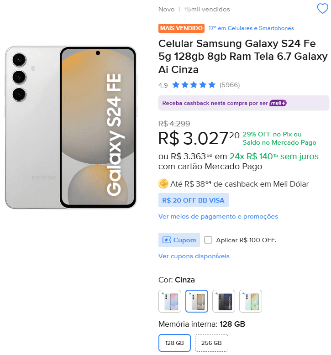Open Ver cupons disponíveis link

coord(194,256)
